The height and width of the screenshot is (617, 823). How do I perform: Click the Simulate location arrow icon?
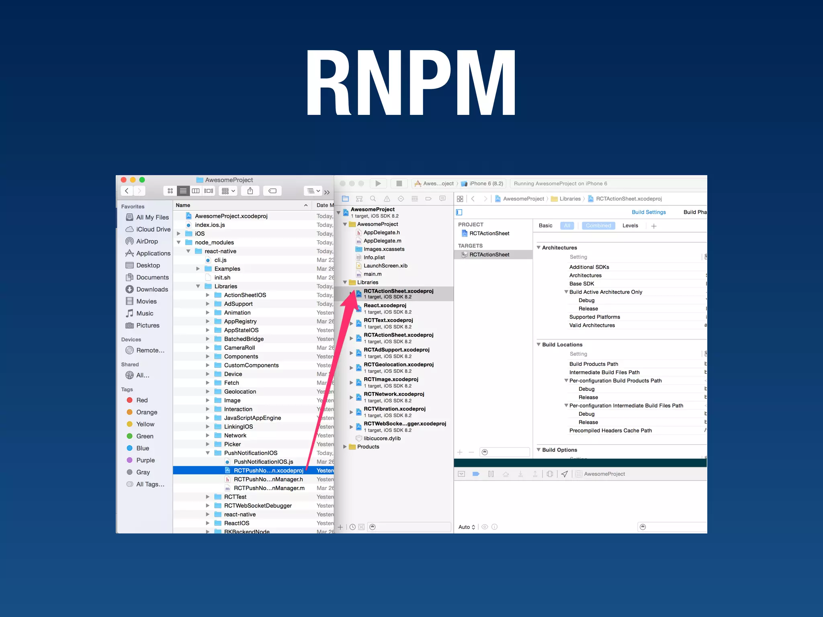(x=564, y=474)
